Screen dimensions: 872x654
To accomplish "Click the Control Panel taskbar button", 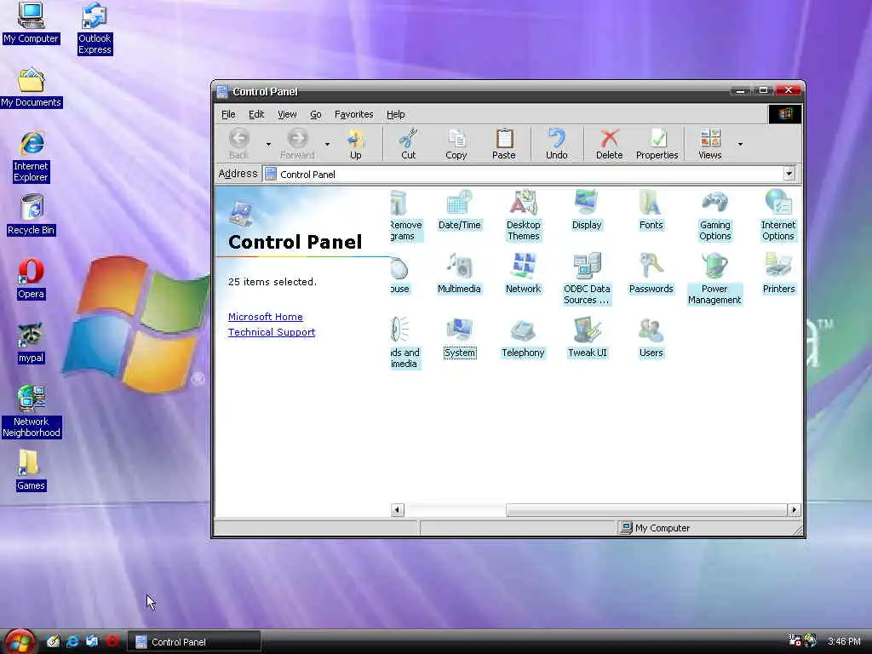I will (195, 642).
